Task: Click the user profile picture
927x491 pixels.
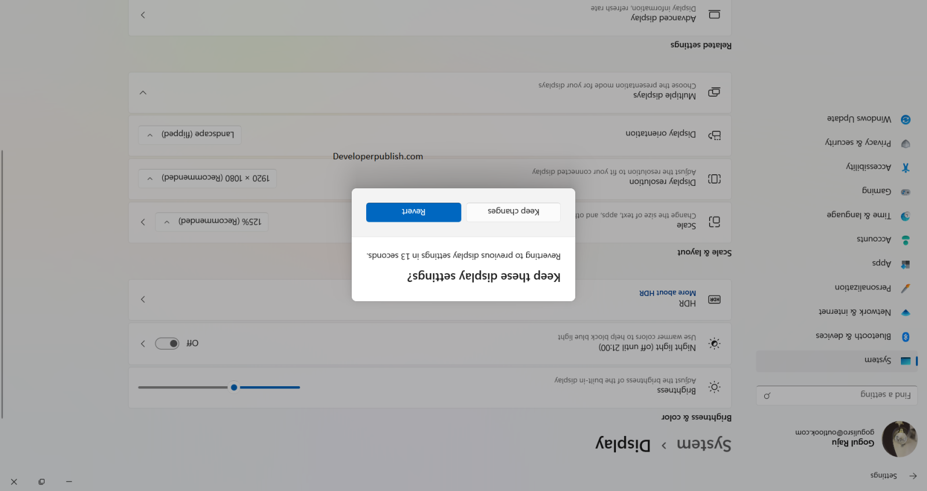Action: click(x=900, y=439)
